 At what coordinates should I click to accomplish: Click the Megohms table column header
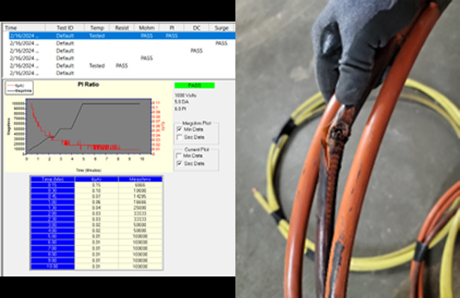click(140, 179)
